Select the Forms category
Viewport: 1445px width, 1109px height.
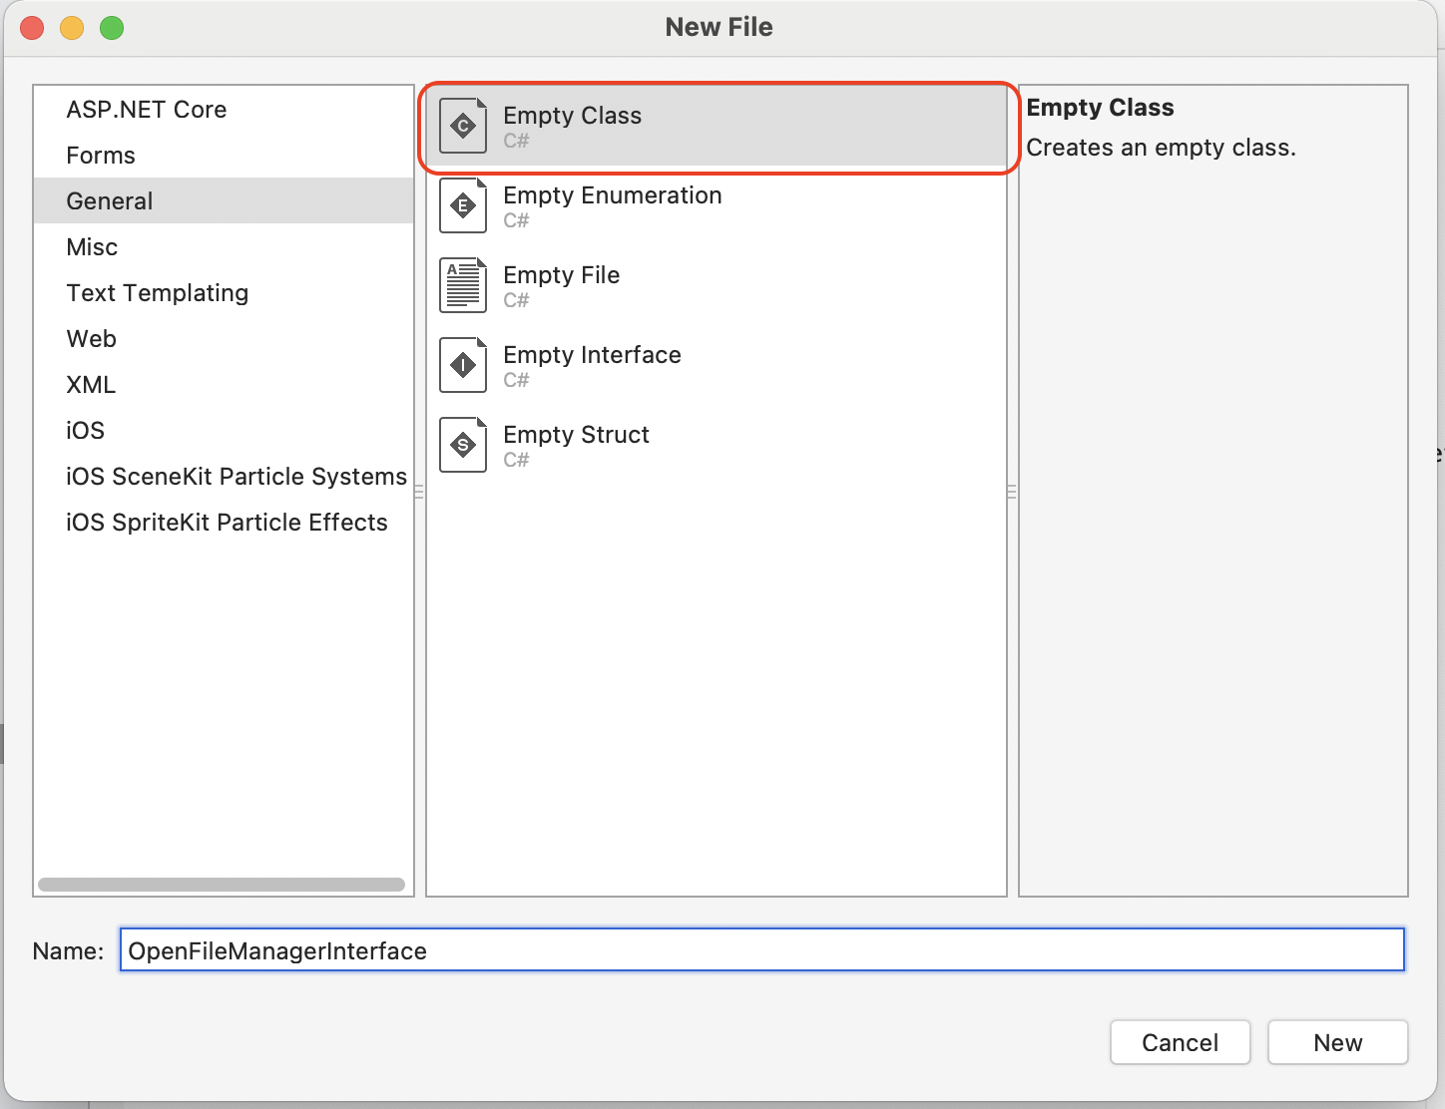[x=101, y=156]
